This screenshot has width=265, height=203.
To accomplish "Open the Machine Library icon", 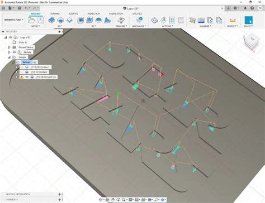I will coord(201,20).
